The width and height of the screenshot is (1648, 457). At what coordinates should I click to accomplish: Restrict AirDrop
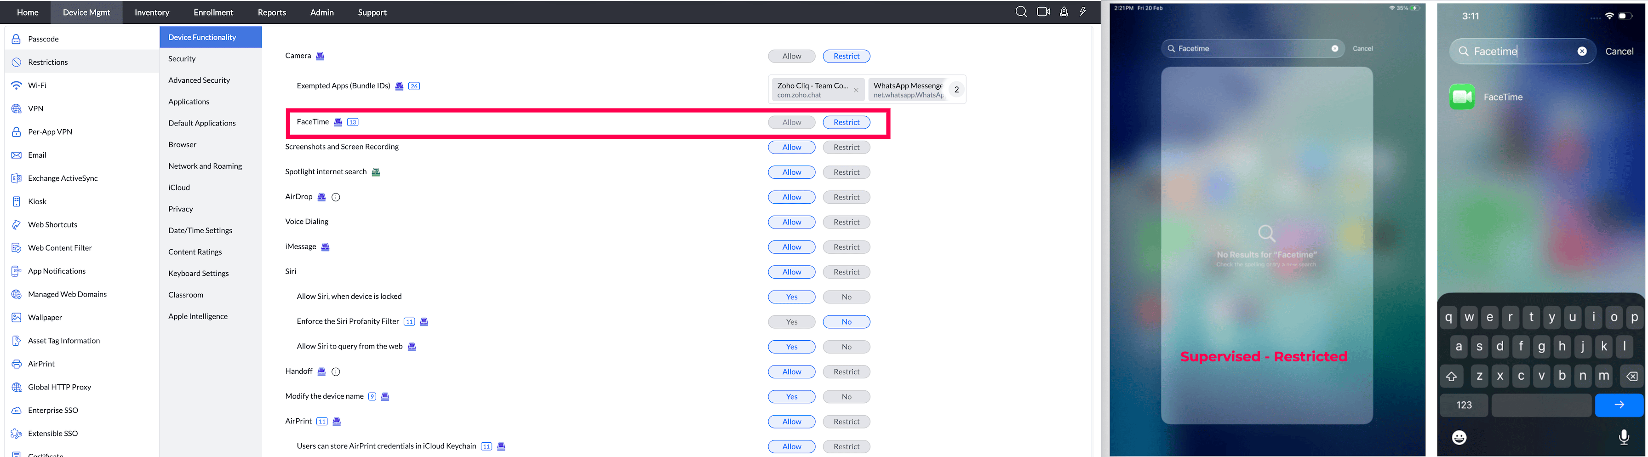point(847,197)
